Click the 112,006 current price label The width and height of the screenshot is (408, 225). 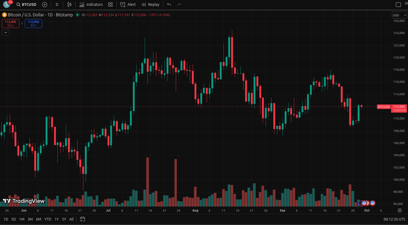tap(399, 107)
